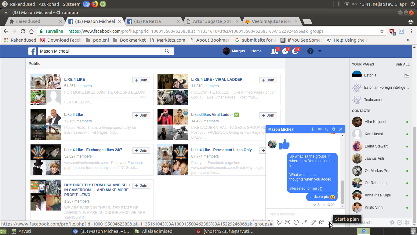Image resolution: width=417 pixels, height=235 pixels.
Task: Click the download extension icon in toolbar
Action: (x=401, y=31)
